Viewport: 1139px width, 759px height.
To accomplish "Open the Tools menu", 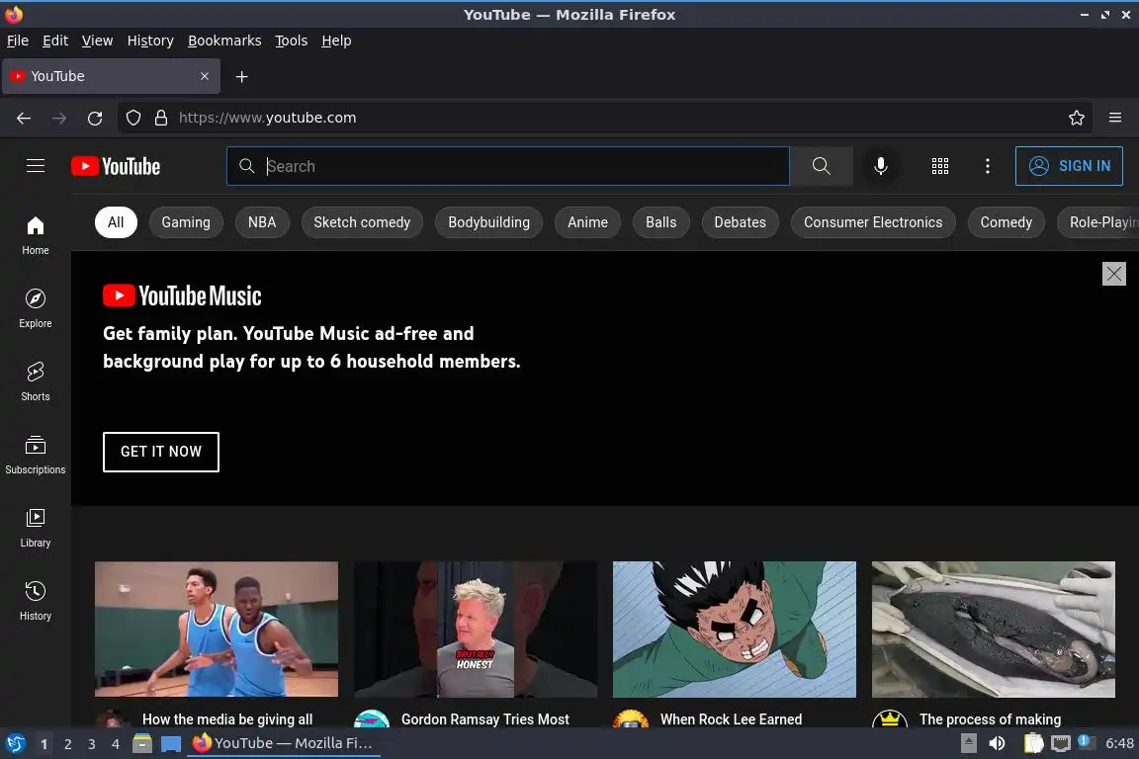I will [292, 41].
